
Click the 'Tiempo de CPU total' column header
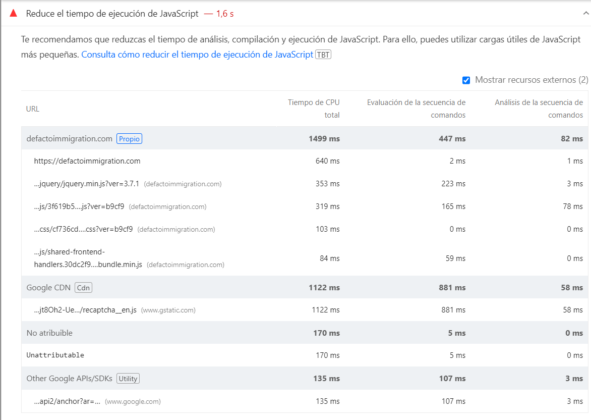[x=314, y=109]
